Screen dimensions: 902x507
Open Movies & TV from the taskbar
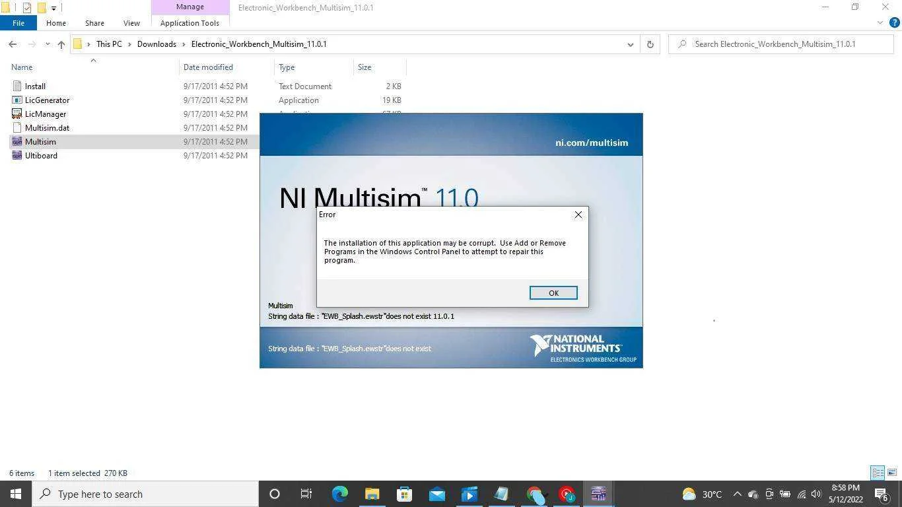pos(469,494)
